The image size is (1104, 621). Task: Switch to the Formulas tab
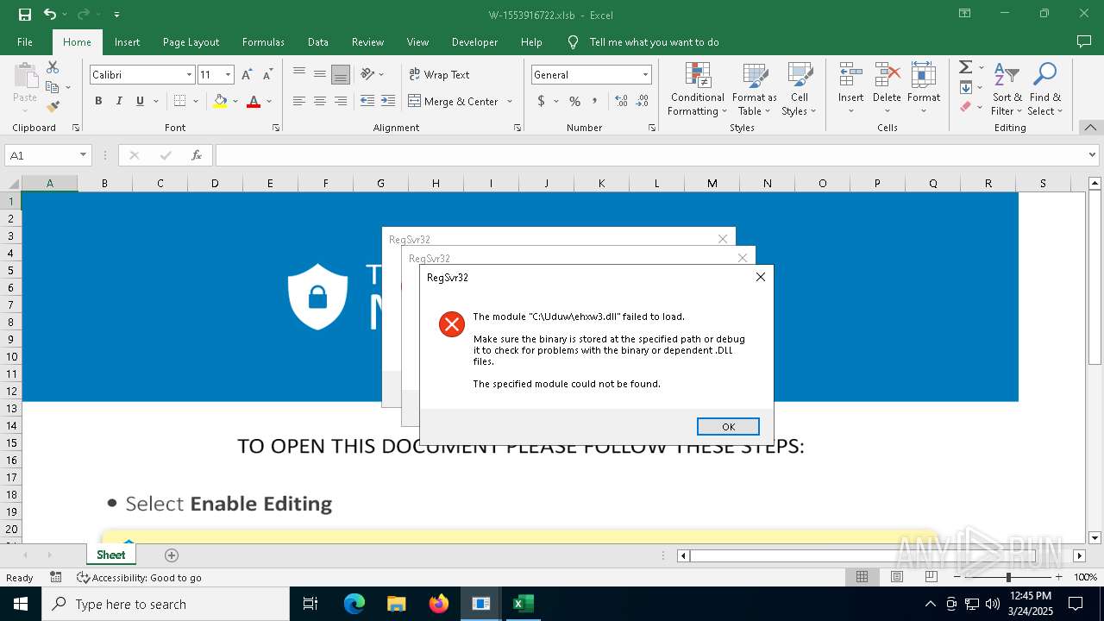[263, 41]
